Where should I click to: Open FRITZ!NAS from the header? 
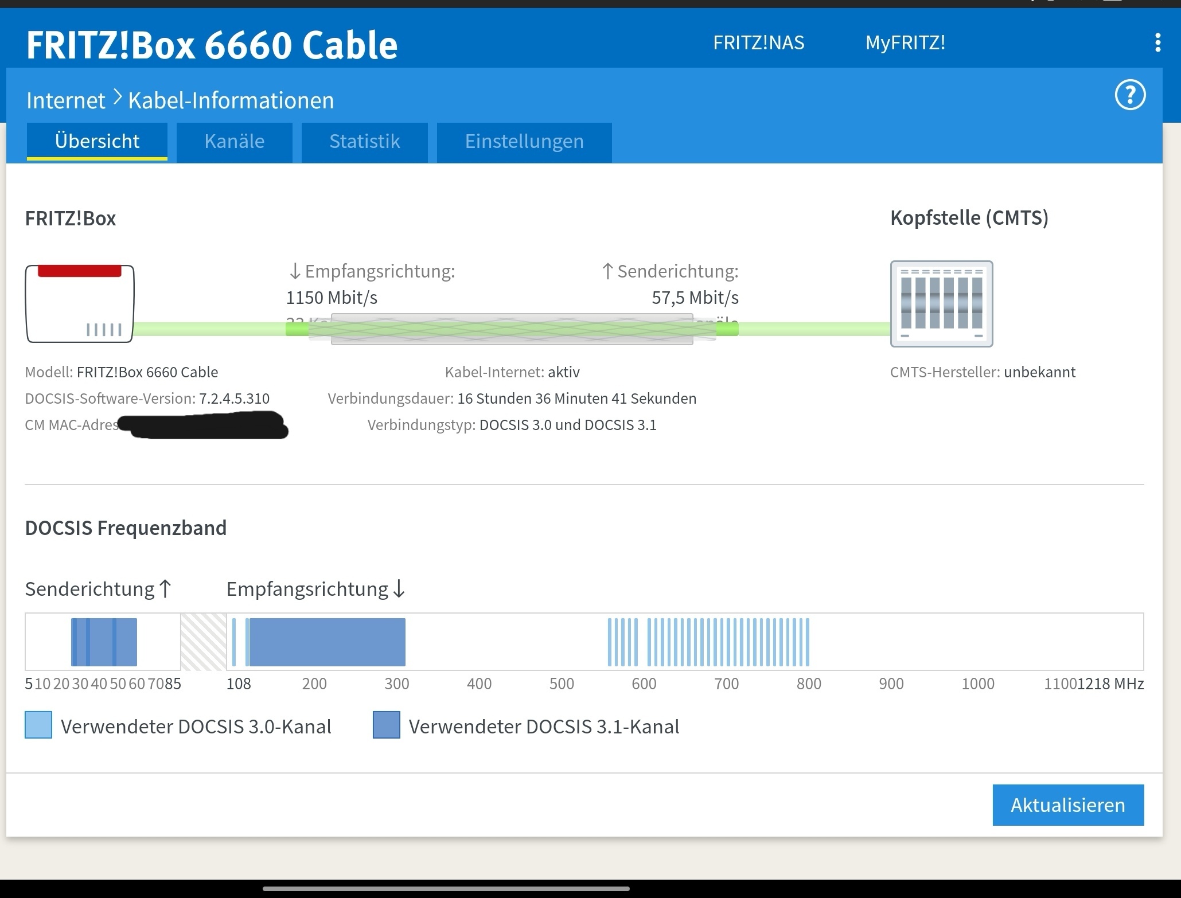pyautogui.click(x=758, y=43)
